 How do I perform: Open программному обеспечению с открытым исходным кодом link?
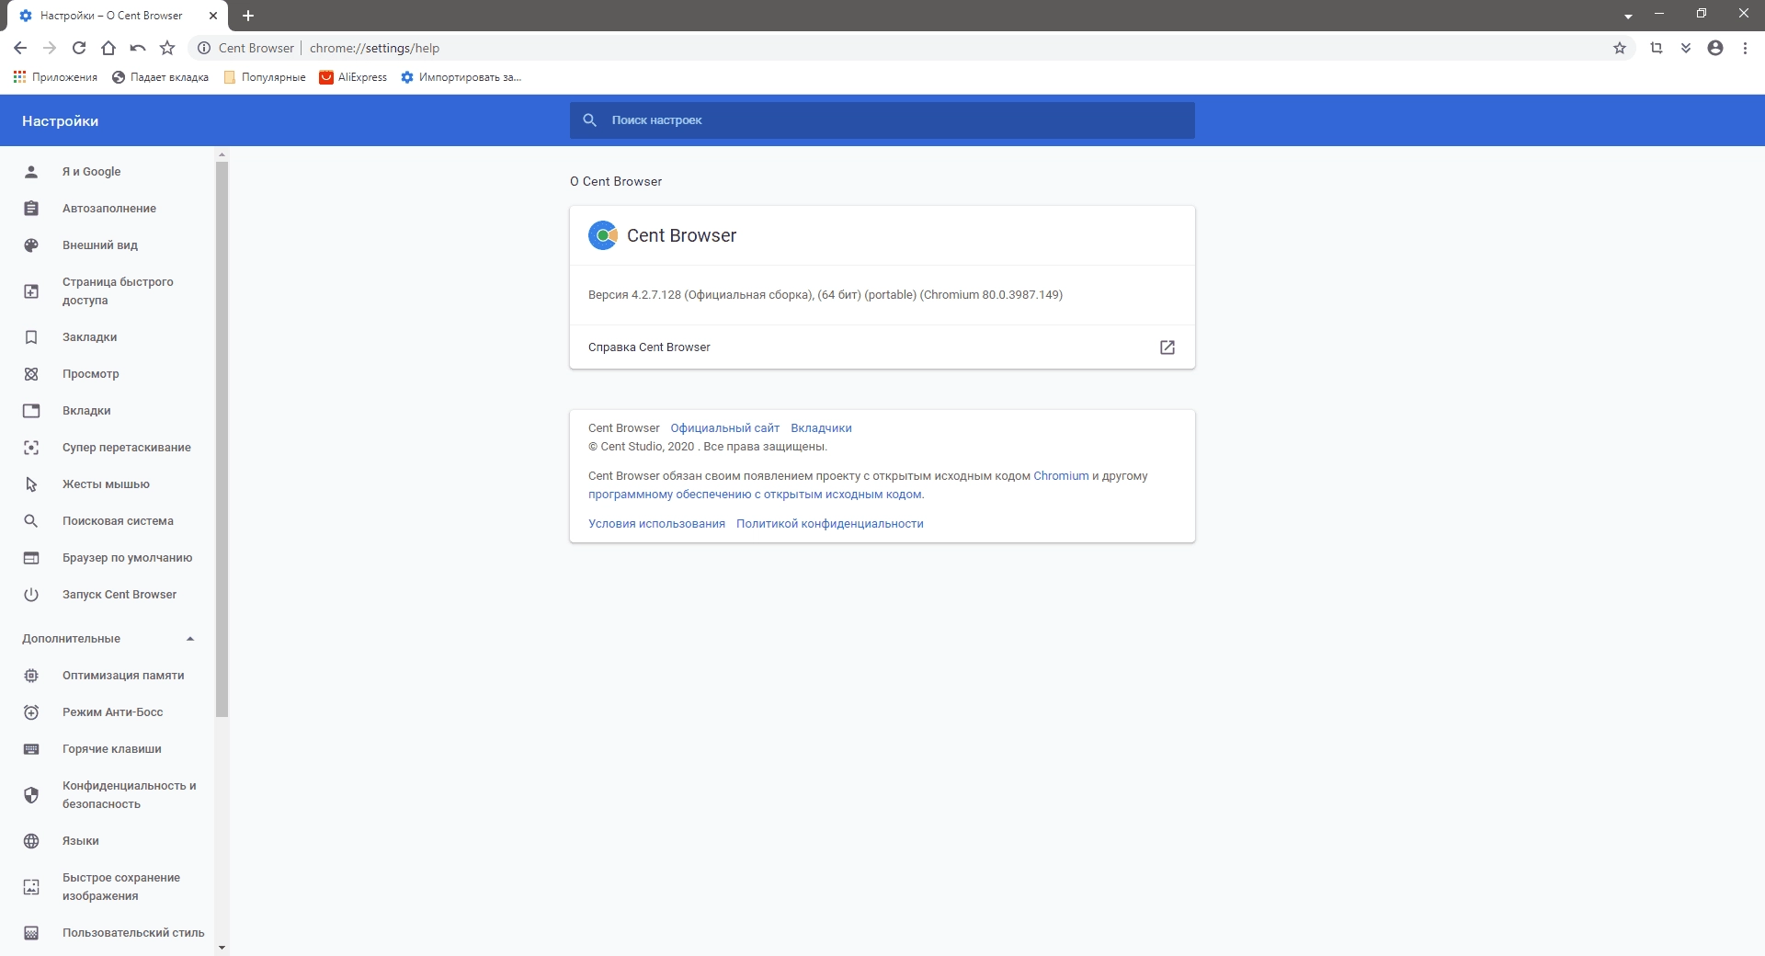coord(756,495)
